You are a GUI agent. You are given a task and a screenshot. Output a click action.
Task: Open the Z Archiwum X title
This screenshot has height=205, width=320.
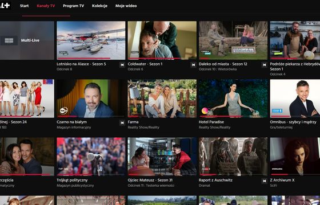[x=282, y=180]
